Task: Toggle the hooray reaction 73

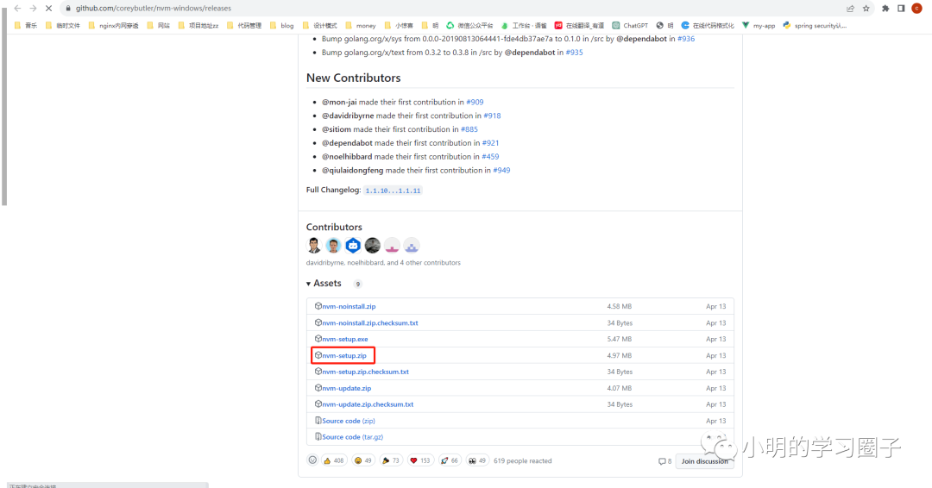Action: click(x=391, y=460)
